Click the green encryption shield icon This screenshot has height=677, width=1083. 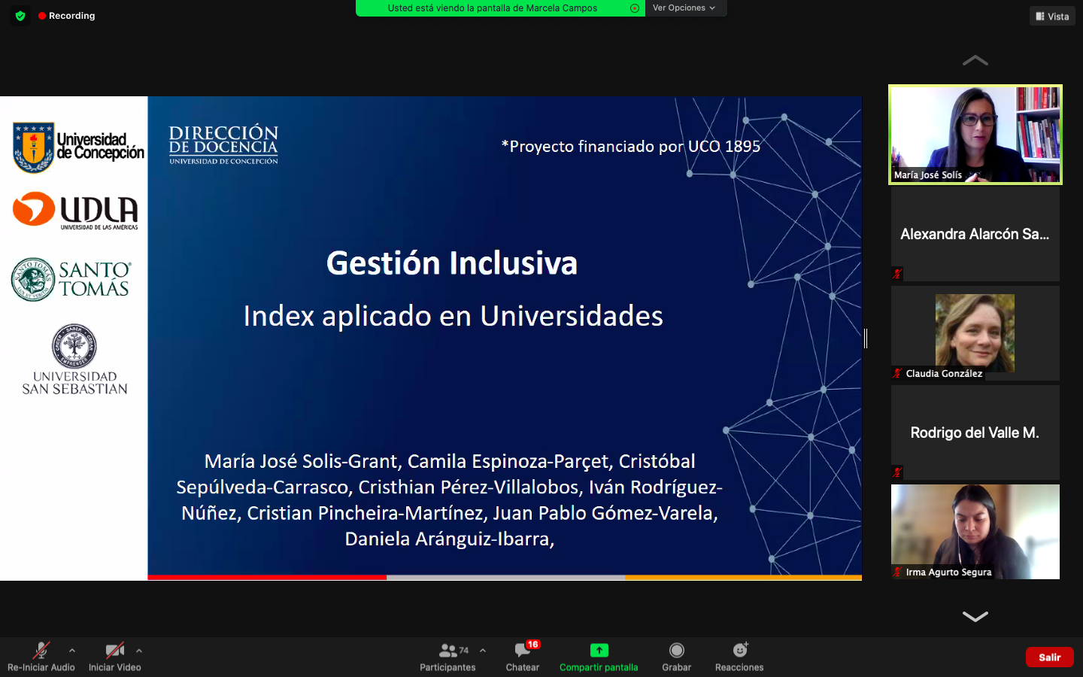click(20, 16)
